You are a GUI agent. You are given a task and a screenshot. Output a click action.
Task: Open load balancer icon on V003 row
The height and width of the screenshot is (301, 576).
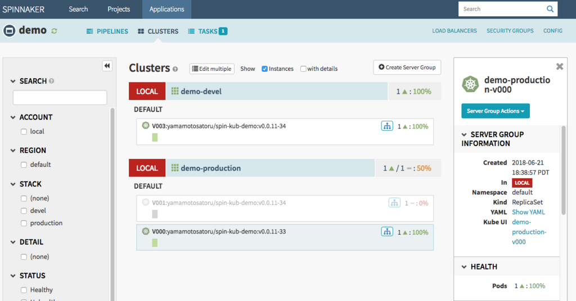click(x=387, y=126)
